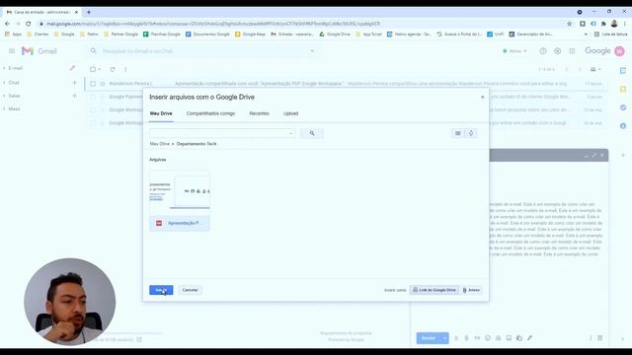Screen dimensions: 632x355
Task: Click the Gmail logo
Action: click(x=39, y=51)
